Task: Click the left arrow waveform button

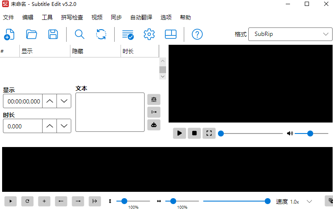Action: click(x=61, y=201)
